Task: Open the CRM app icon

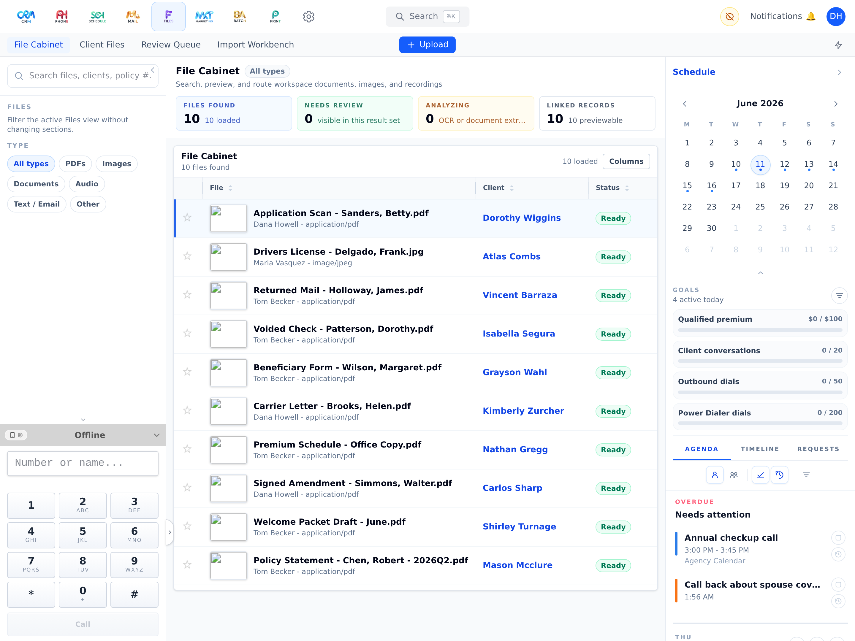Action: point(26,16)
